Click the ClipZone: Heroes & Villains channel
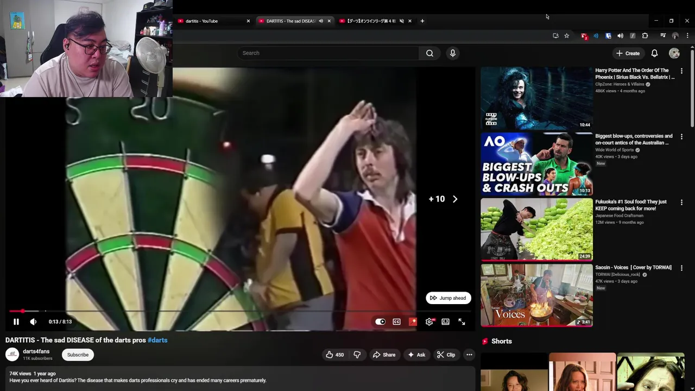 pyautogui.click(x=620, y=84)
